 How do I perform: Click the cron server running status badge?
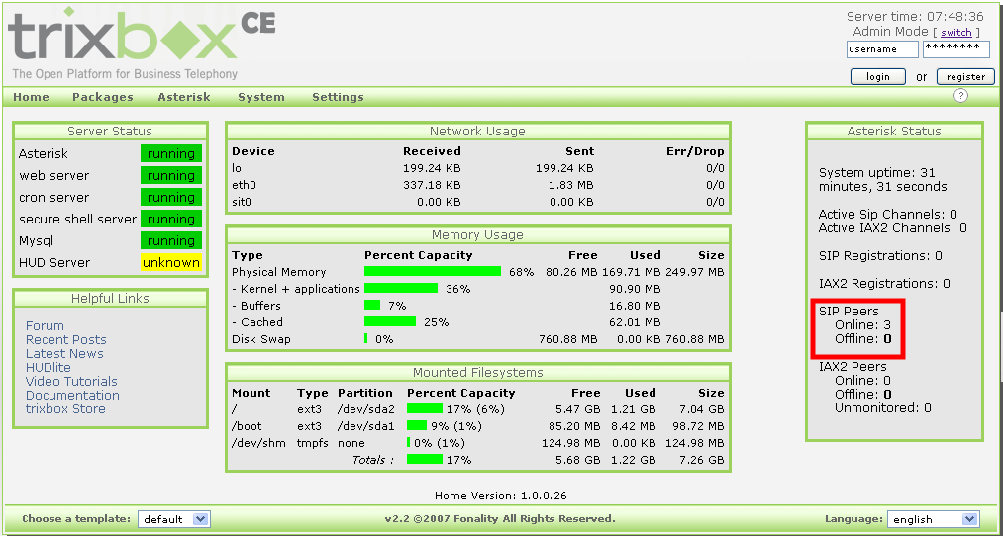(x=170, y=198)
